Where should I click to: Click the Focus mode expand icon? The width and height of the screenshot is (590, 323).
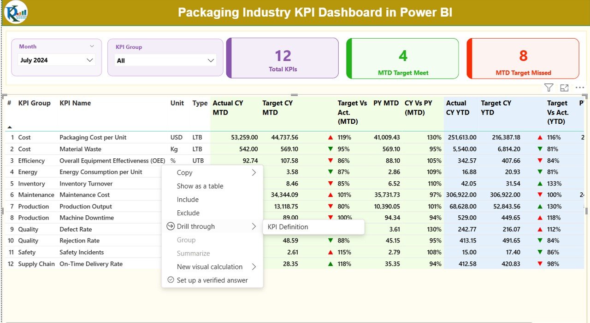point(564,88)
